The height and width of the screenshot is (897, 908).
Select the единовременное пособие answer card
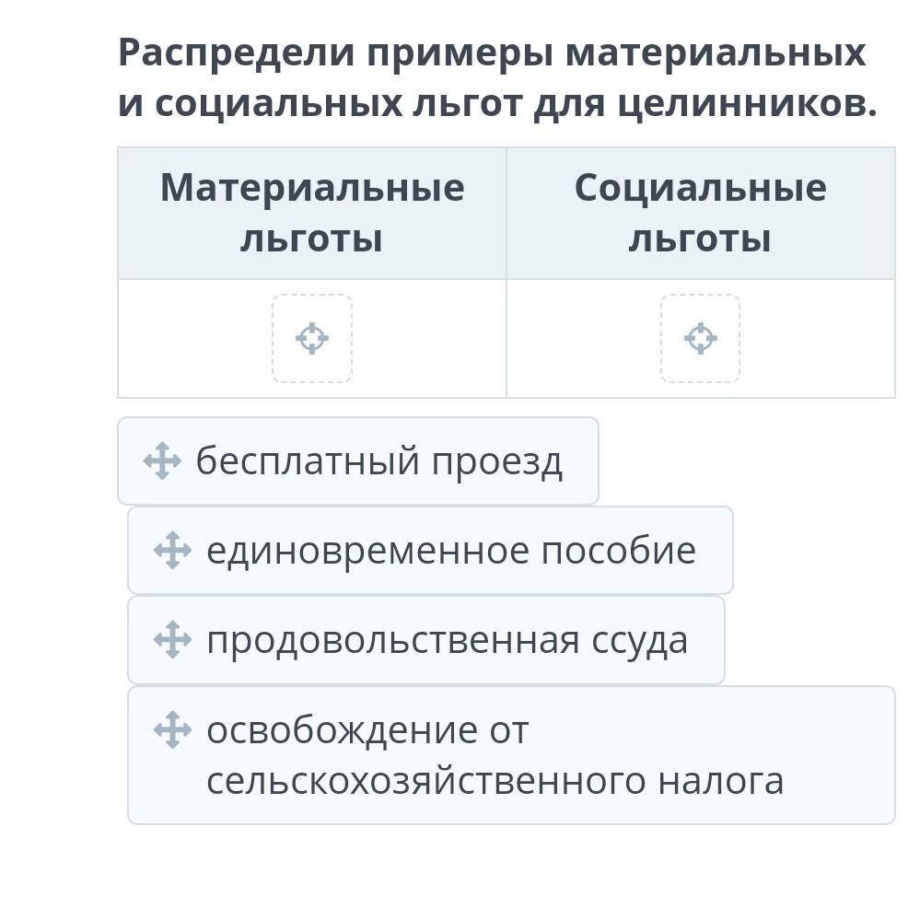(x=449, y=551)
